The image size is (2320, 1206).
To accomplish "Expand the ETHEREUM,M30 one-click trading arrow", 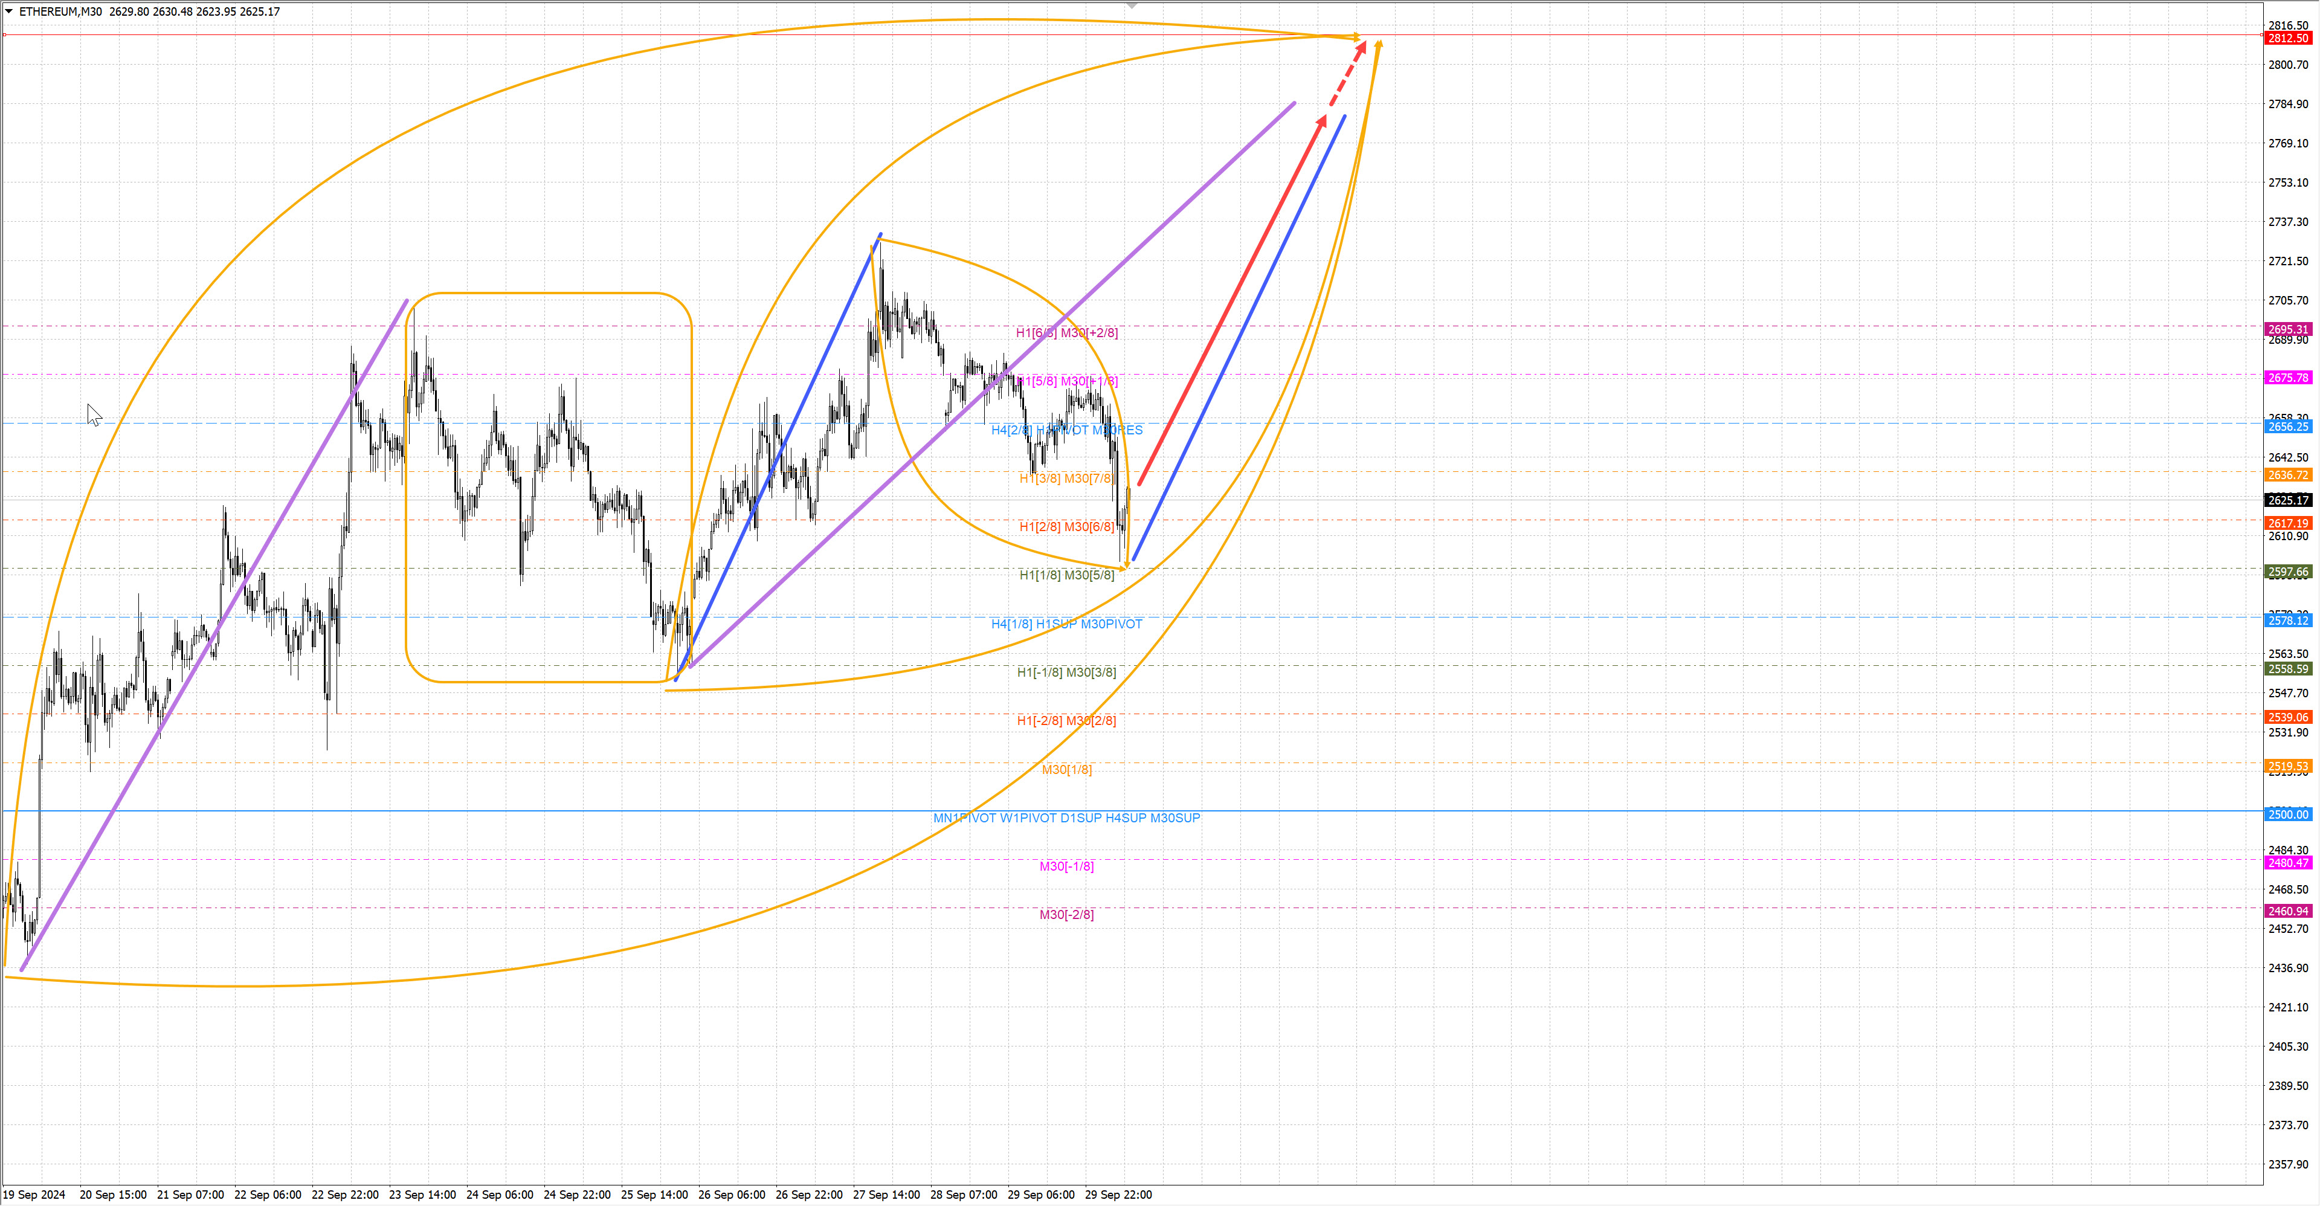I will [9, 11].
